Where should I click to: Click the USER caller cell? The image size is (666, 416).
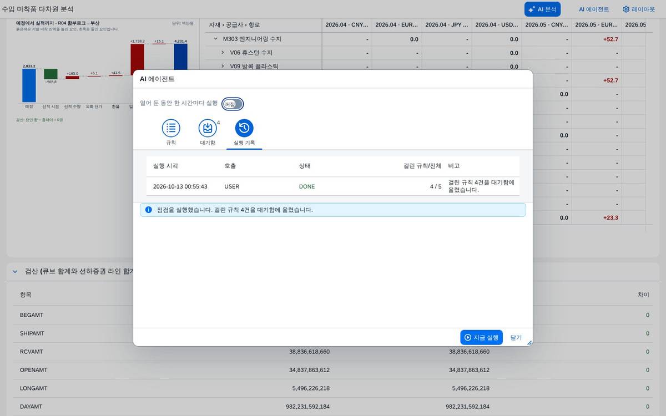click(232, 186)
